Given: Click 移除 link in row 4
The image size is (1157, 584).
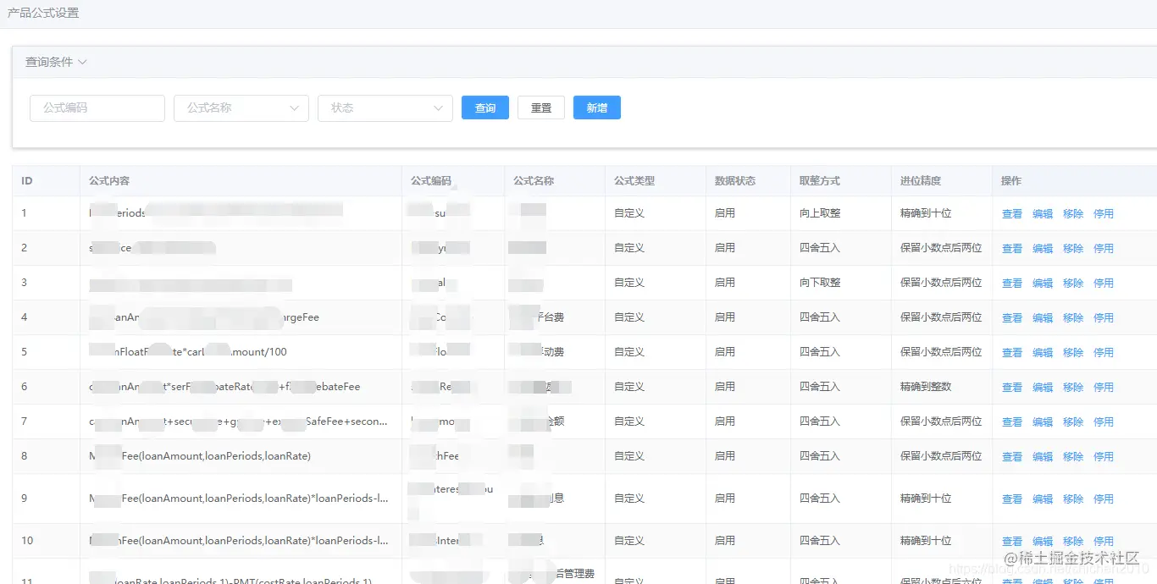Looking at the screenshot, I should pos(1073,318).
